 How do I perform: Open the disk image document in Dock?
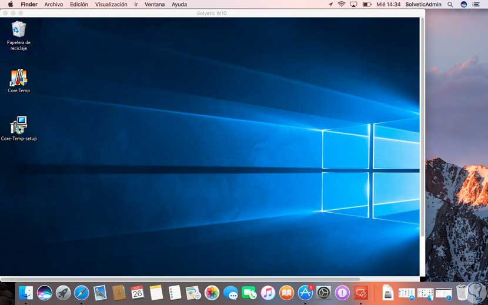(388, 293)
